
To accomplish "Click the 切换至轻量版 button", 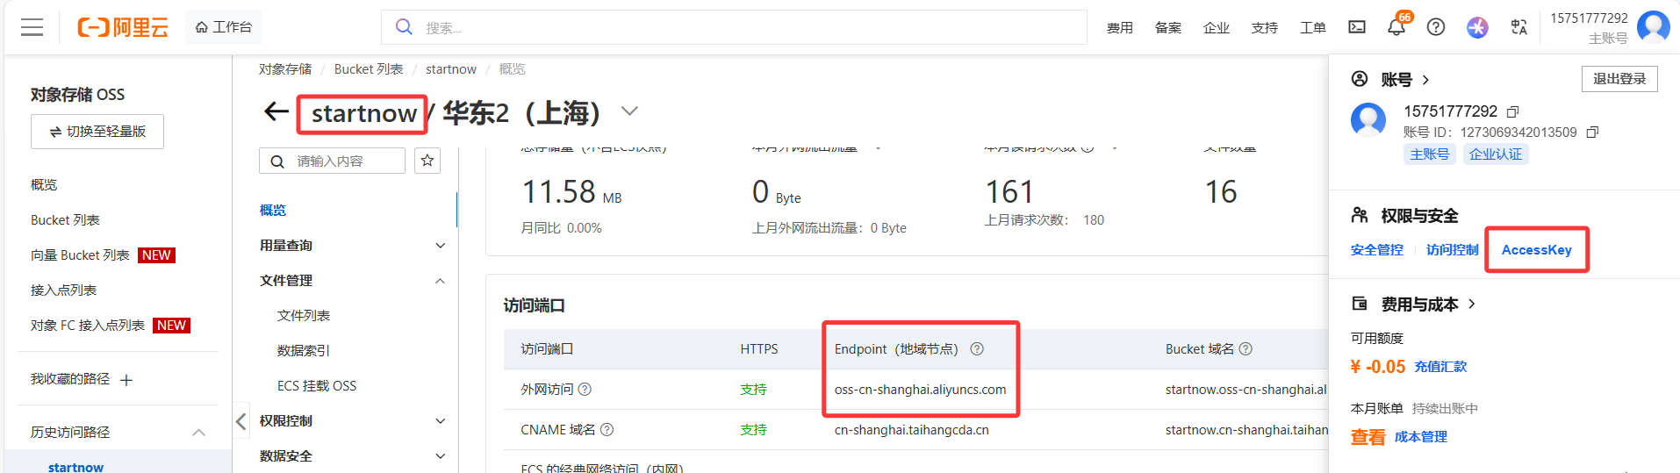I will pyautogui.click(x=97, y=132).
